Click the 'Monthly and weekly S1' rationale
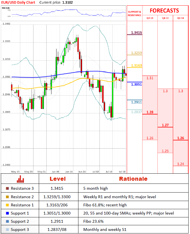 [105, 230]
